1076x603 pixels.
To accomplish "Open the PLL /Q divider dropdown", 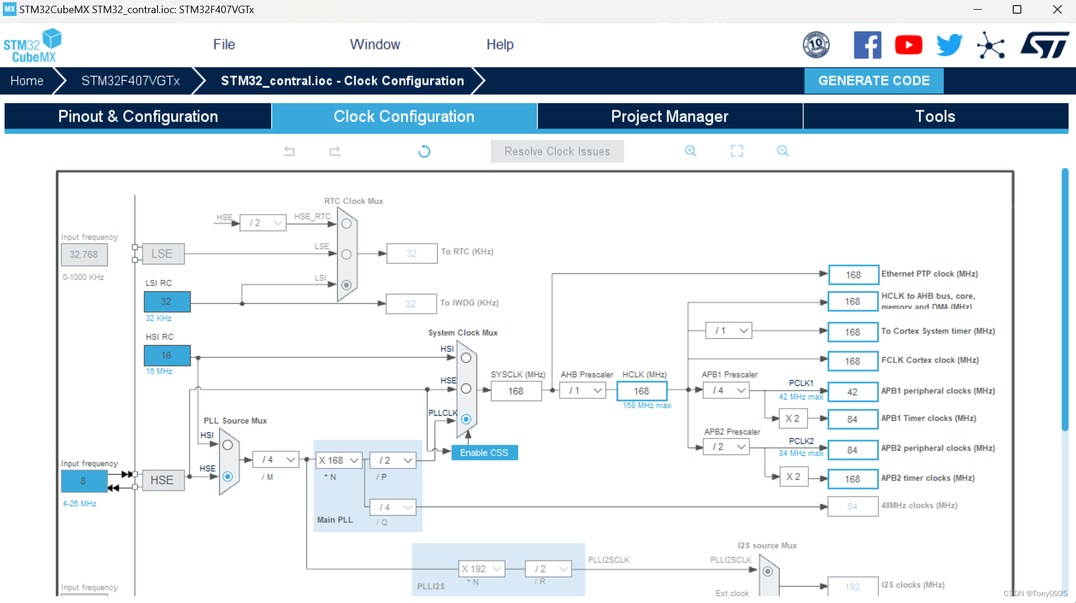I will [393, 507].
